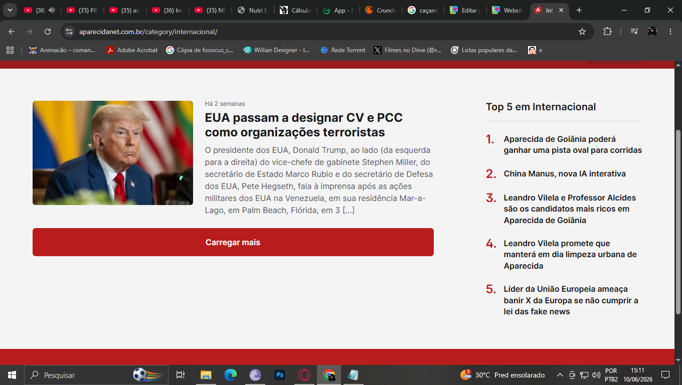Open the Adobe Acrobat bookmark
The height and width of the screenshot is (385, 682).
pyautogui.click(x=132, y=50)
